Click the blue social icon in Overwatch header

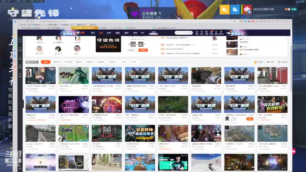click(x=235, y=9)
